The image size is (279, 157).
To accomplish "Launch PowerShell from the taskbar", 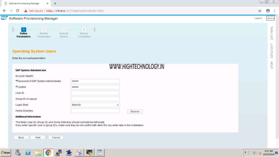I will click(28, 153).
